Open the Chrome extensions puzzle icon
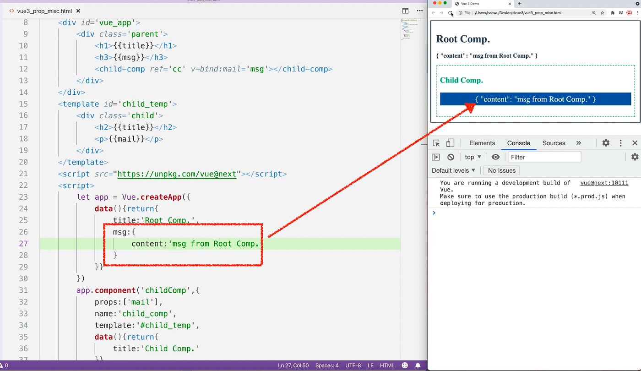This screenshot has width=641, height=371. [613, 13]
